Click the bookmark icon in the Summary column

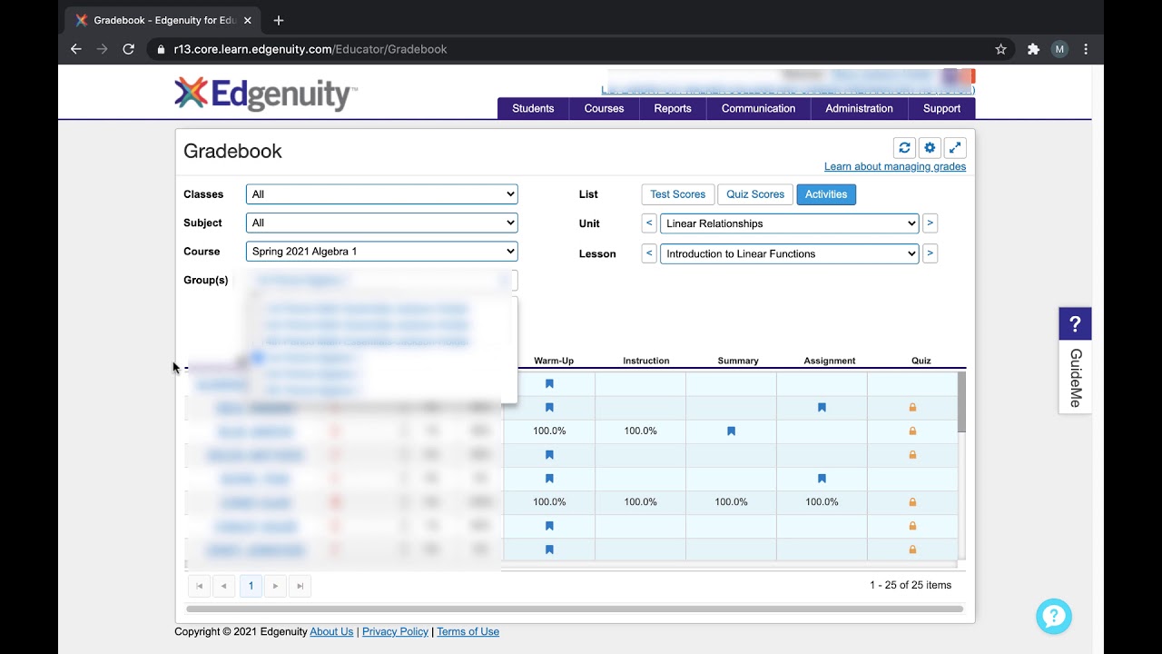point(731,431)
